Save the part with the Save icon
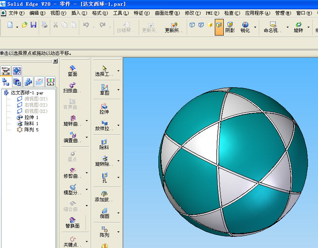The width and height of the screenshot is (318, 248). click(34, 25)
